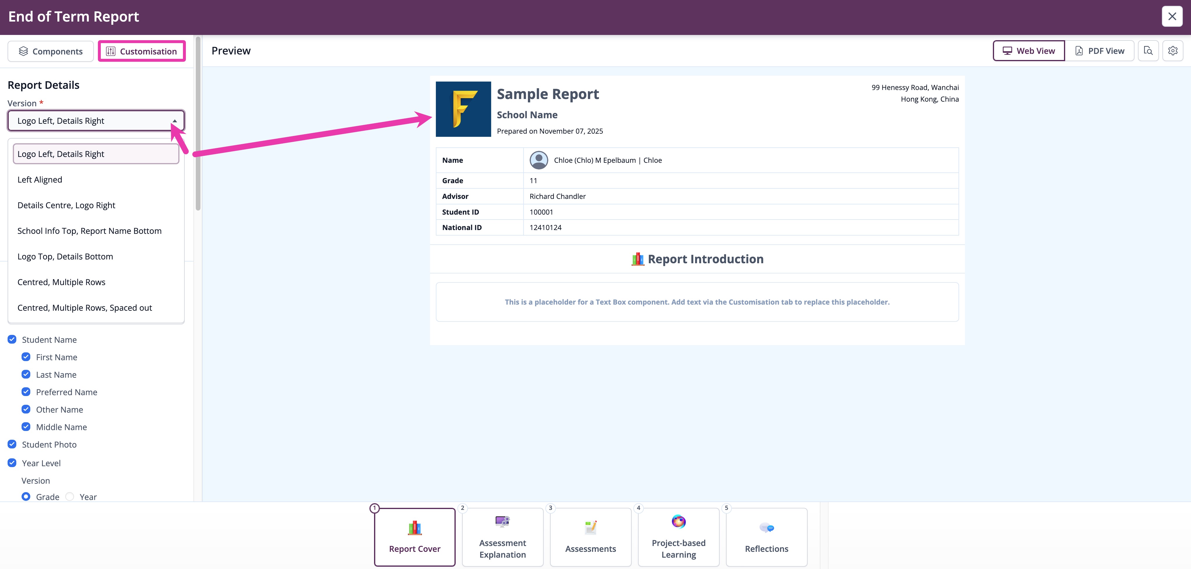Disable the Student Photo checkbox
Image resolution: width=1191 pixels, height=569 pixels.
coord(12,444)
